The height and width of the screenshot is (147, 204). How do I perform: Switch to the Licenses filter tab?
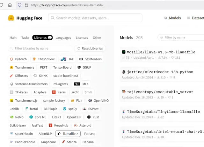pyautogui.click(x=82, y=37)
